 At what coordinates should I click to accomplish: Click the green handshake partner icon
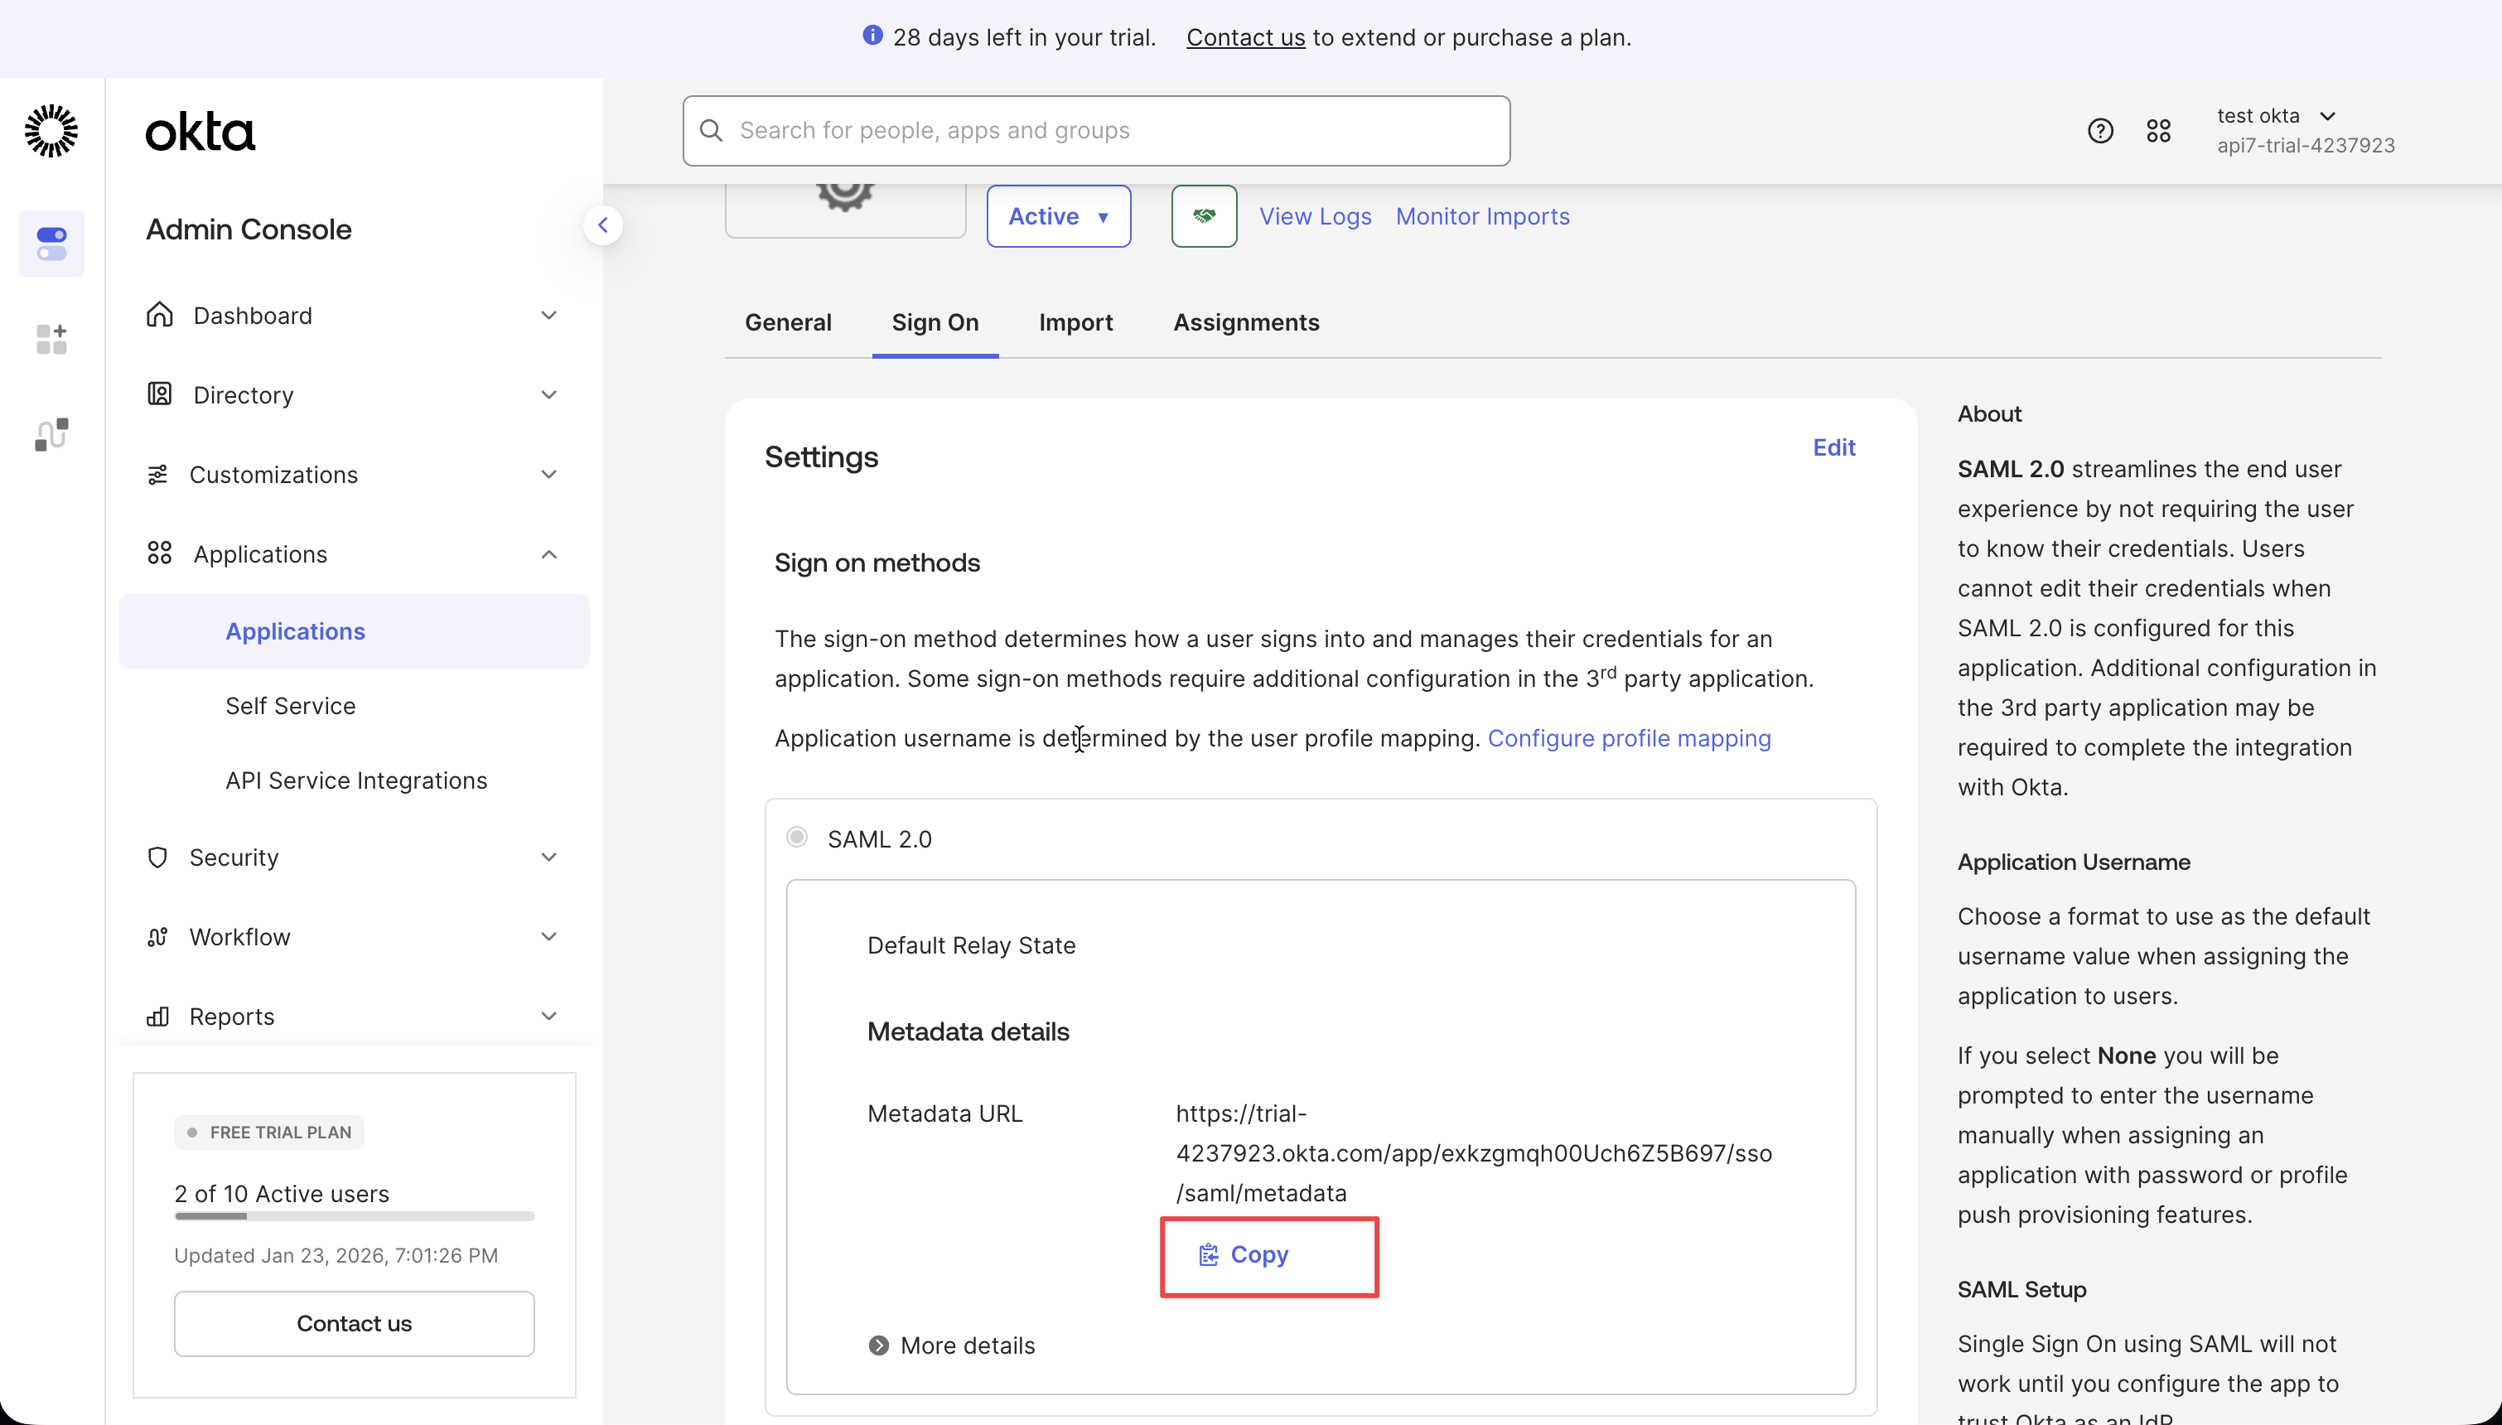(x=1203, y=216)
